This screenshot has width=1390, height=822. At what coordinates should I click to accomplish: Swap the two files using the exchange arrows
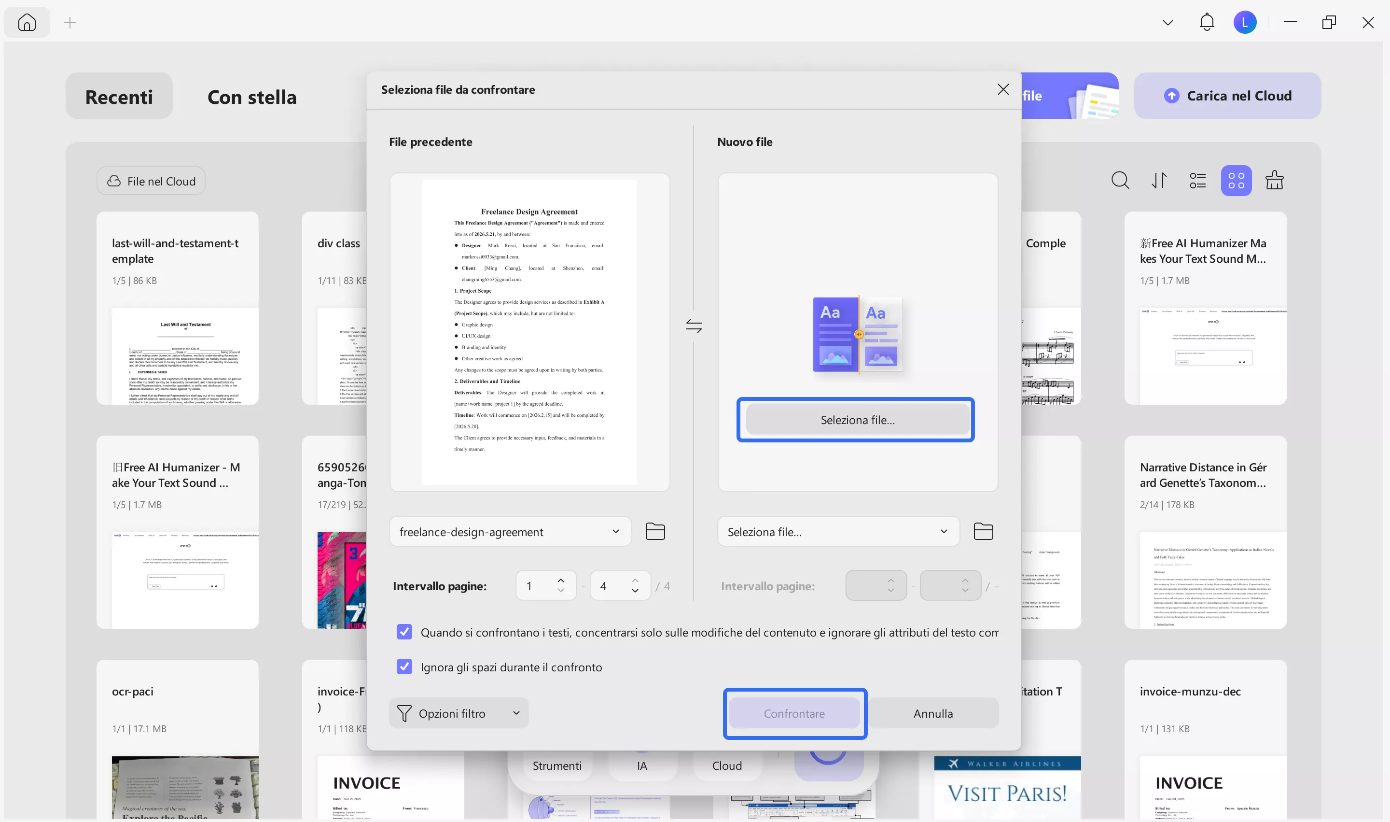[x=694, y=326]
